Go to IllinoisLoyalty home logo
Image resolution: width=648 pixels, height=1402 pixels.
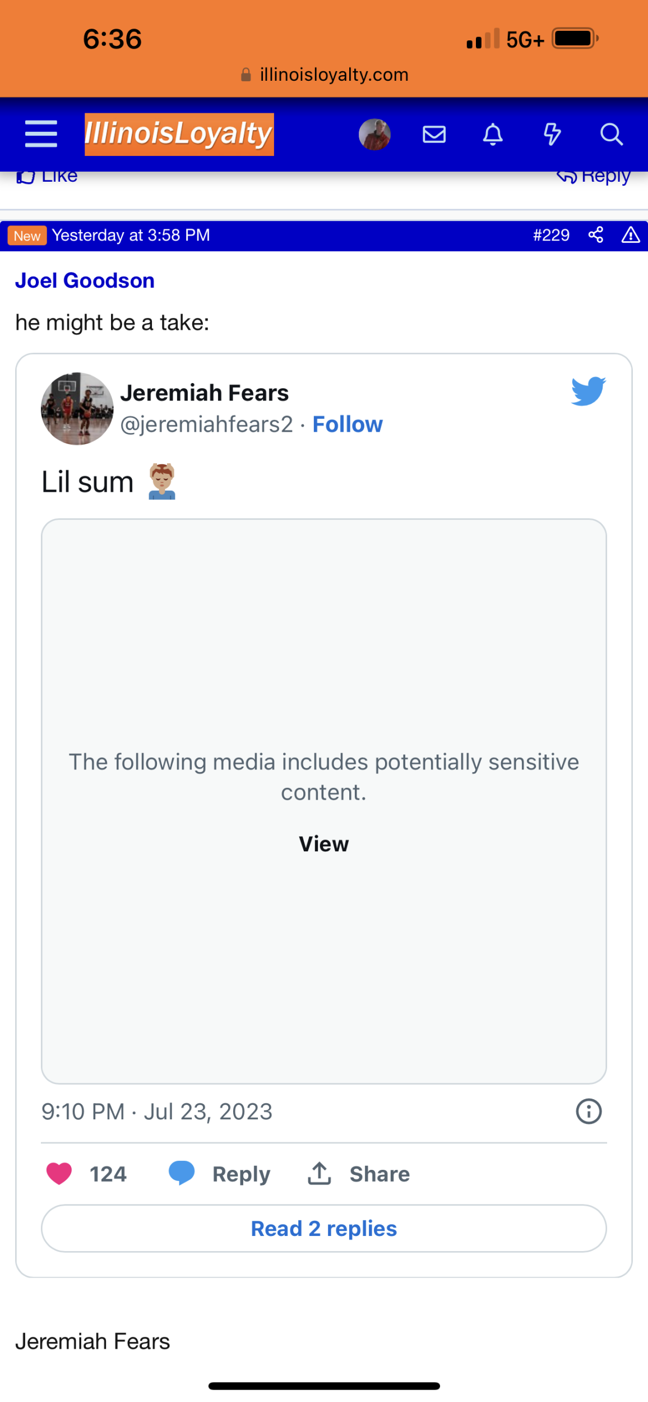click(179, 135)
